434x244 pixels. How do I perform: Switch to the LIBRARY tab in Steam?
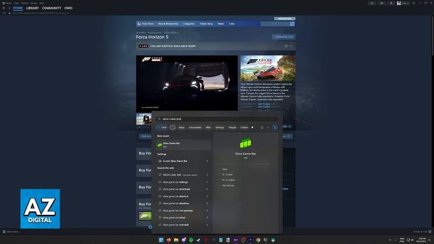point(33,8)
